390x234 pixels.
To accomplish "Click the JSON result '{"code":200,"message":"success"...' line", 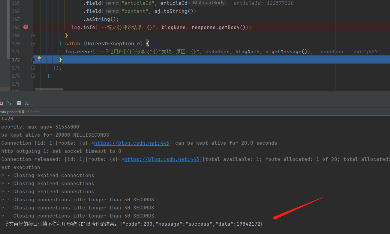I will 191,224.
